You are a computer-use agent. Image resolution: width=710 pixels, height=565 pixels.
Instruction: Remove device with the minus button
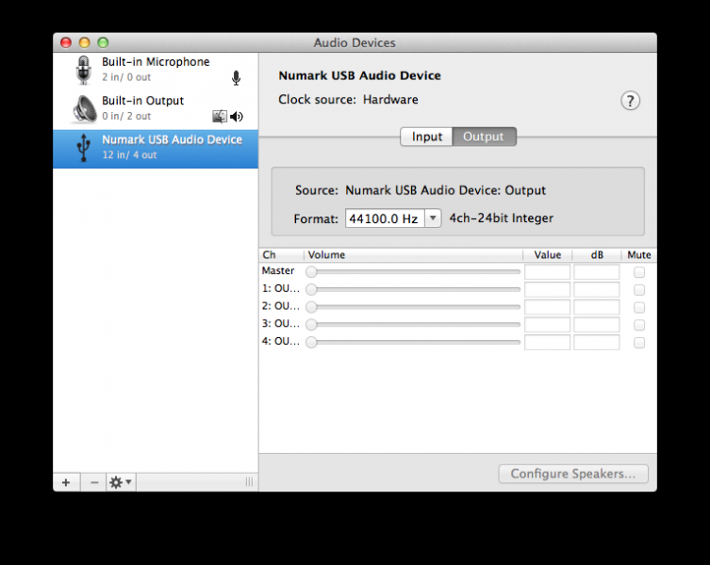tap(94, 482)
